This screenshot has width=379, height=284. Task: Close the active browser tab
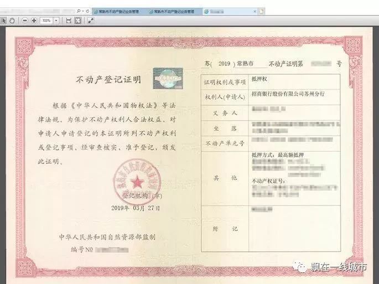click(255, 12)
